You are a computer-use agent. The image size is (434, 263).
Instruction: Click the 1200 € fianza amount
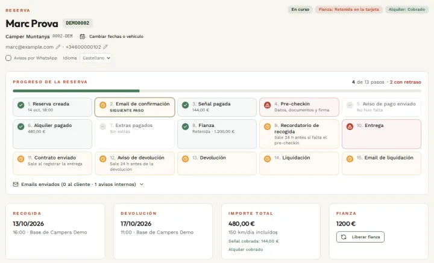[346, 224]
